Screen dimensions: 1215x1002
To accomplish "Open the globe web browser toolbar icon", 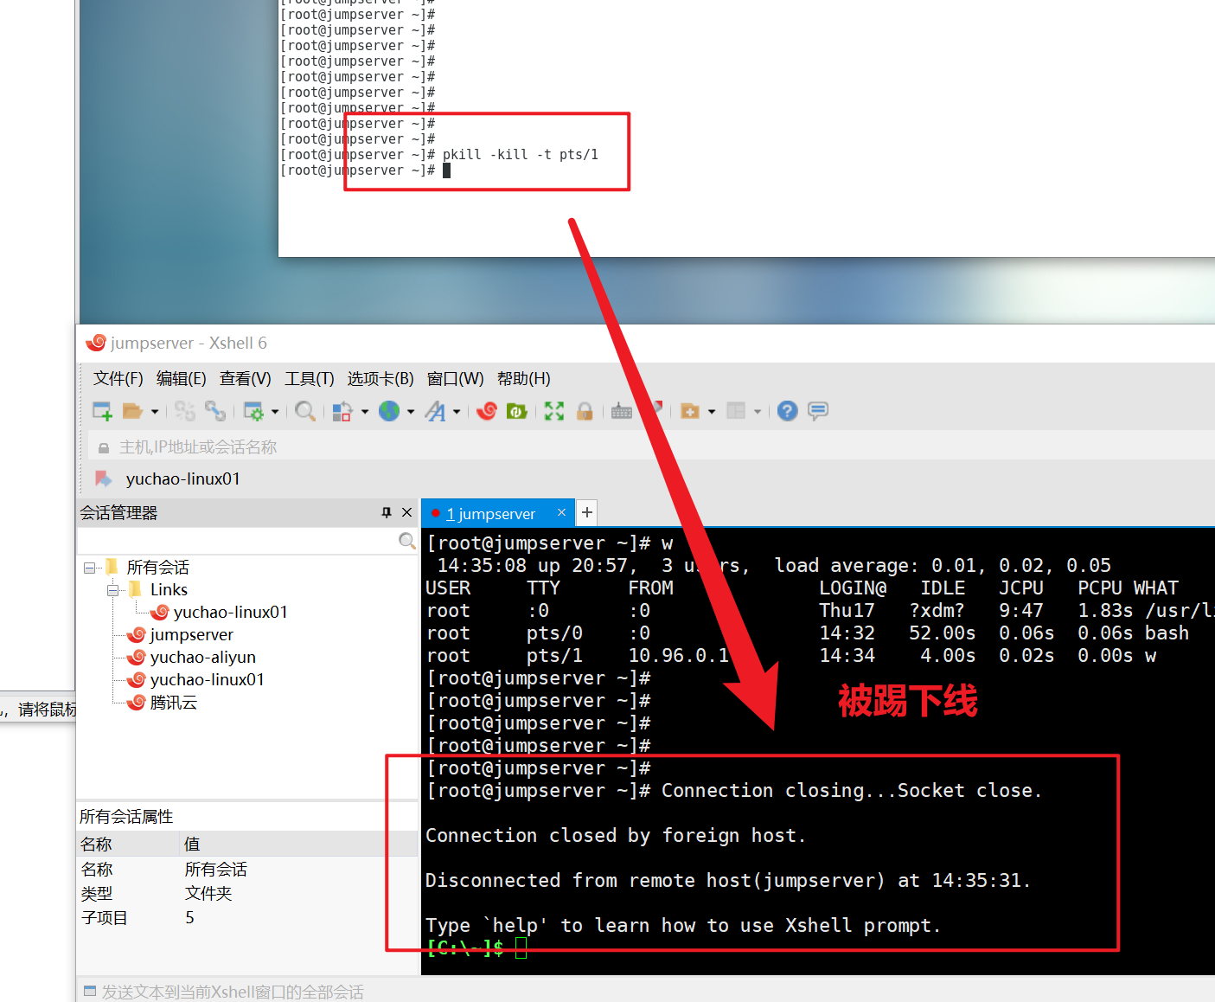I will click(389, 411).
